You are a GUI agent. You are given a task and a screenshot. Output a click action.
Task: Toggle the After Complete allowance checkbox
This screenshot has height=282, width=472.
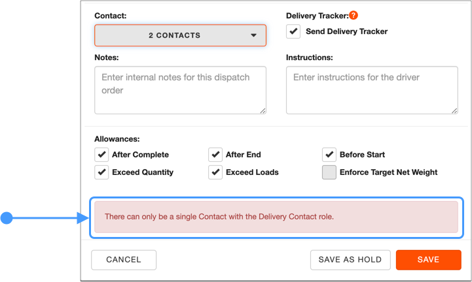coord(101,155)
